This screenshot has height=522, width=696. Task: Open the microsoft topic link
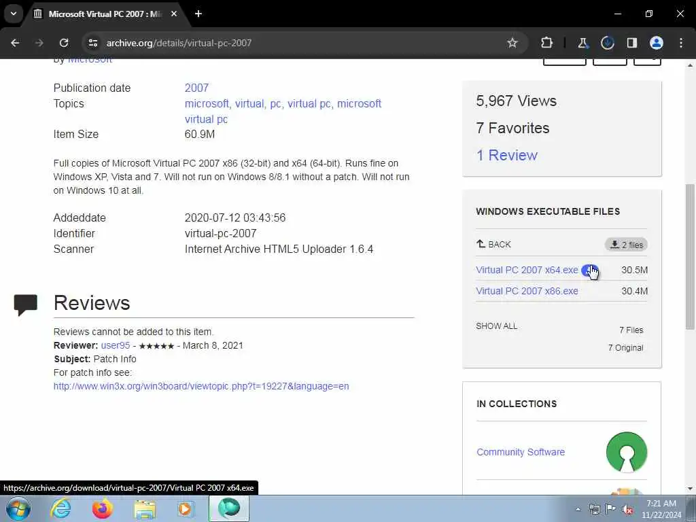click(206, 103)
